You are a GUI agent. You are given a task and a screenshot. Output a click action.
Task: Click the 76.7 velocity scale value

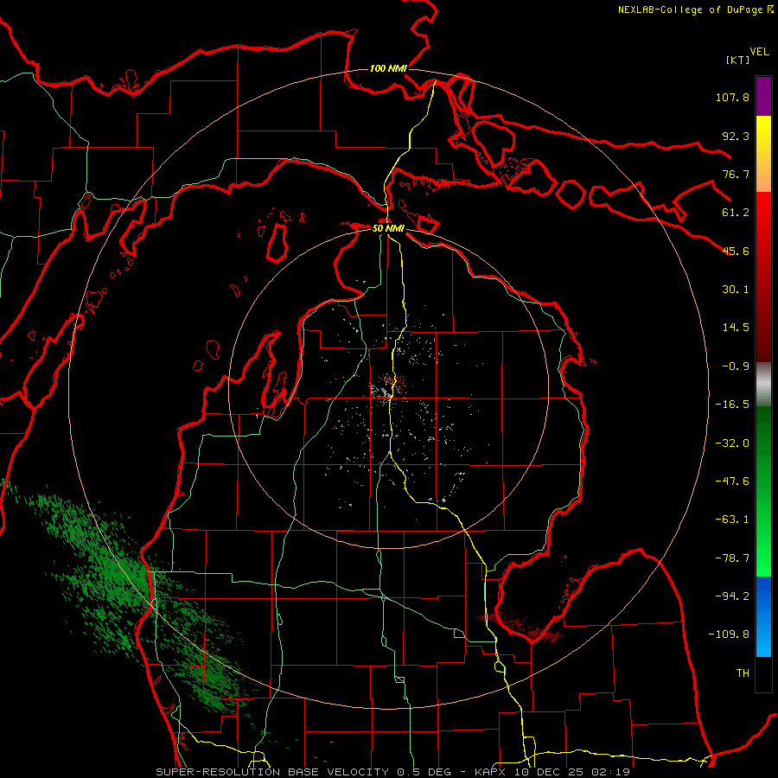[x=736, y=174]
